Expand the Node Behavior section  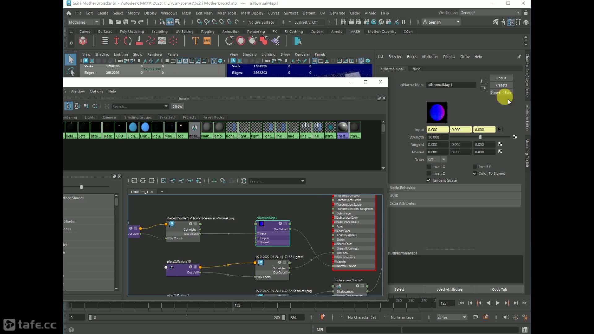tap(402, 188)
